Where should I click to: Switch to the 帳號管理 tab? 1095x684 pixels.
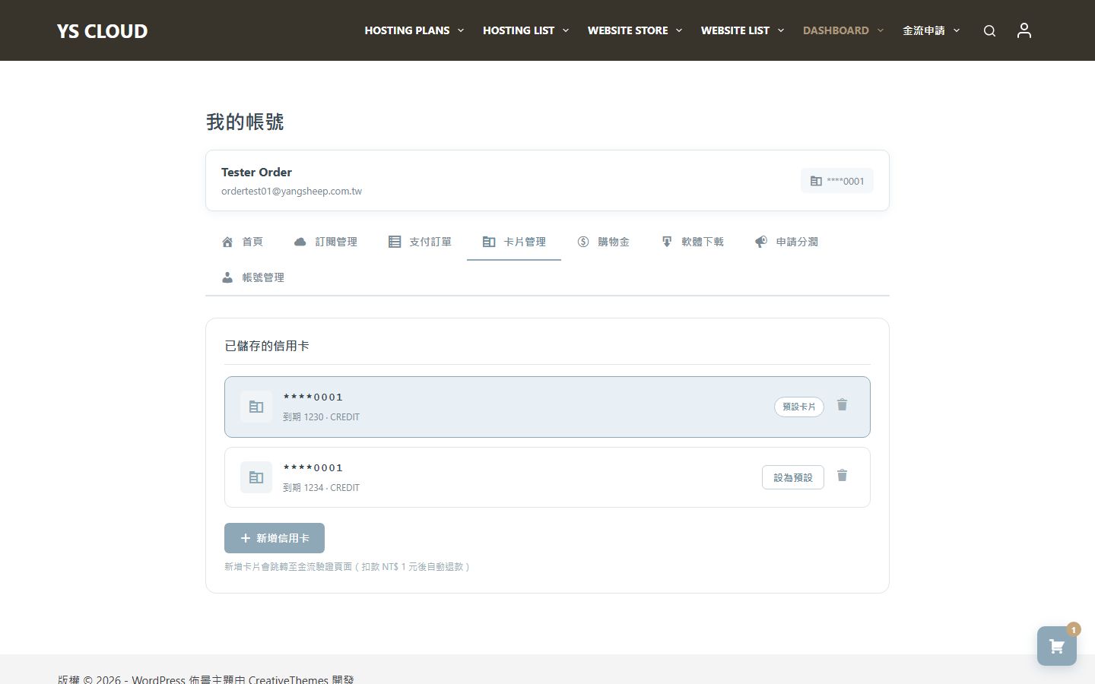[252, 277]
